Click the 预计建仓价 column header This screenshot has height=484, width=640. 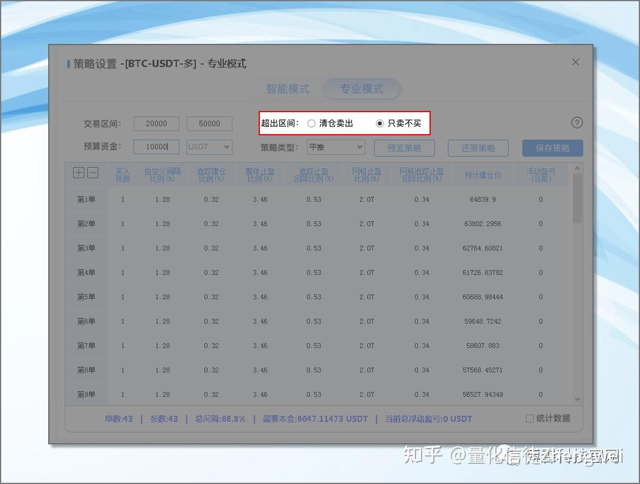[x=483, y=175]
